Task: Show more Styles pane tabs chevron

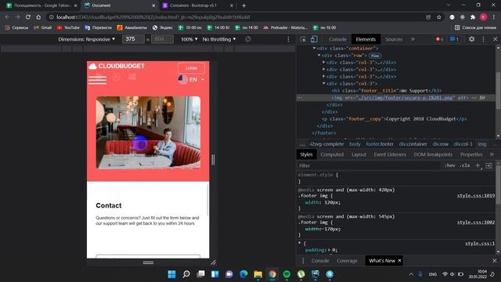Action: [492, 154]
